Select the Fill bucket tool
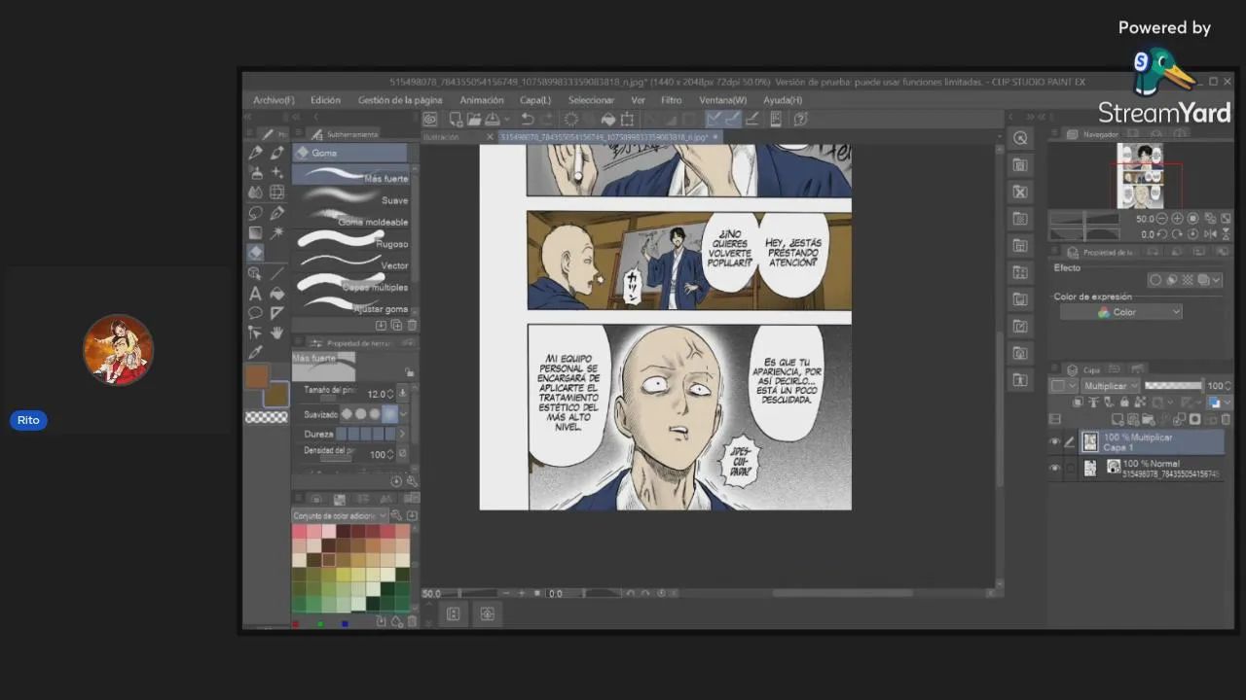The image size is (1246, 700). click(x=277, y=293)
